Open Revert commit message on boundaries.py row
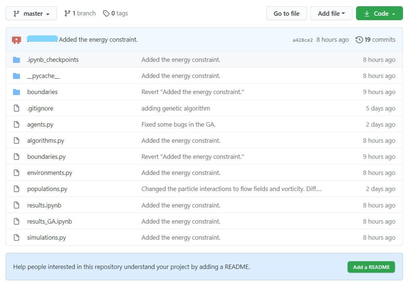409x292 pixels. tap(193, 157)
